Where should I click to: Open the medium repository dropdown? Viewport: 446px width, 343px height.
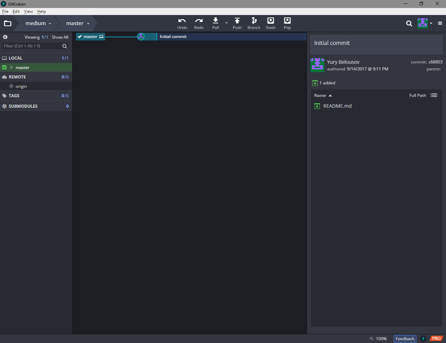coord(38,23)
